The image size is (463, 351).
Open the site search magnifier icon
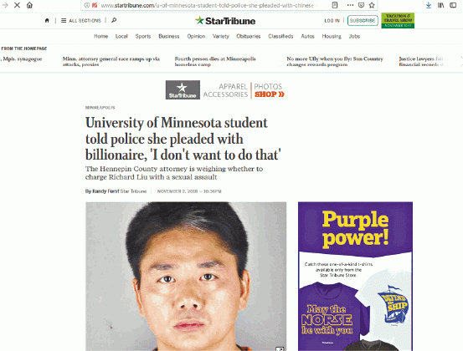click(x=114, y=20)
